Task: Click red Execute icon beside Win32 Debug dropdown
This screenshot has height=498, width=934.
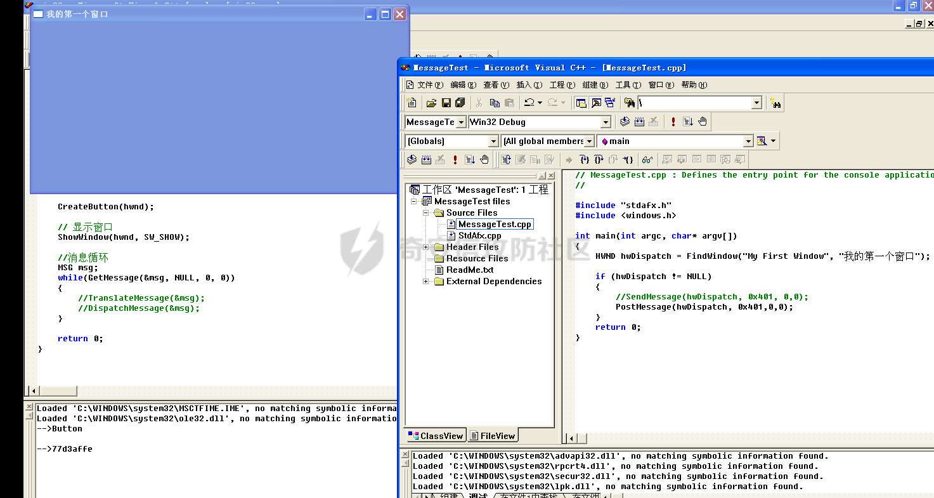Action: pos(673,122)
